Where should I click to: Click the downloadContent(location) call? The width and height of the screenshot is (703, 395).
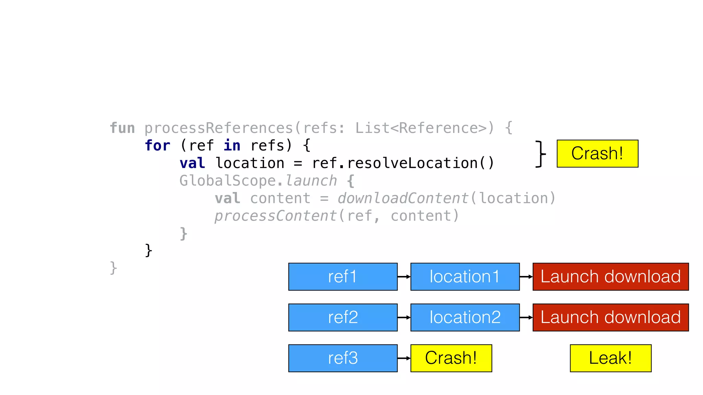coord(446,198)
